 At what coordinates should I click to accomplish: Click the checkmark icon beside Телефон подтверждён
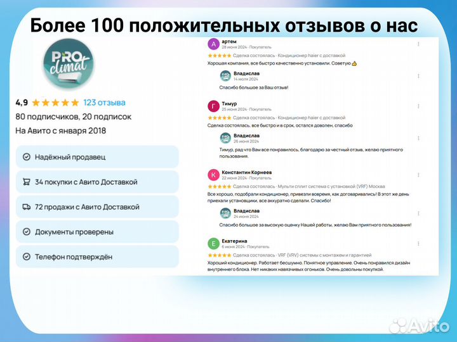(27, 256)
